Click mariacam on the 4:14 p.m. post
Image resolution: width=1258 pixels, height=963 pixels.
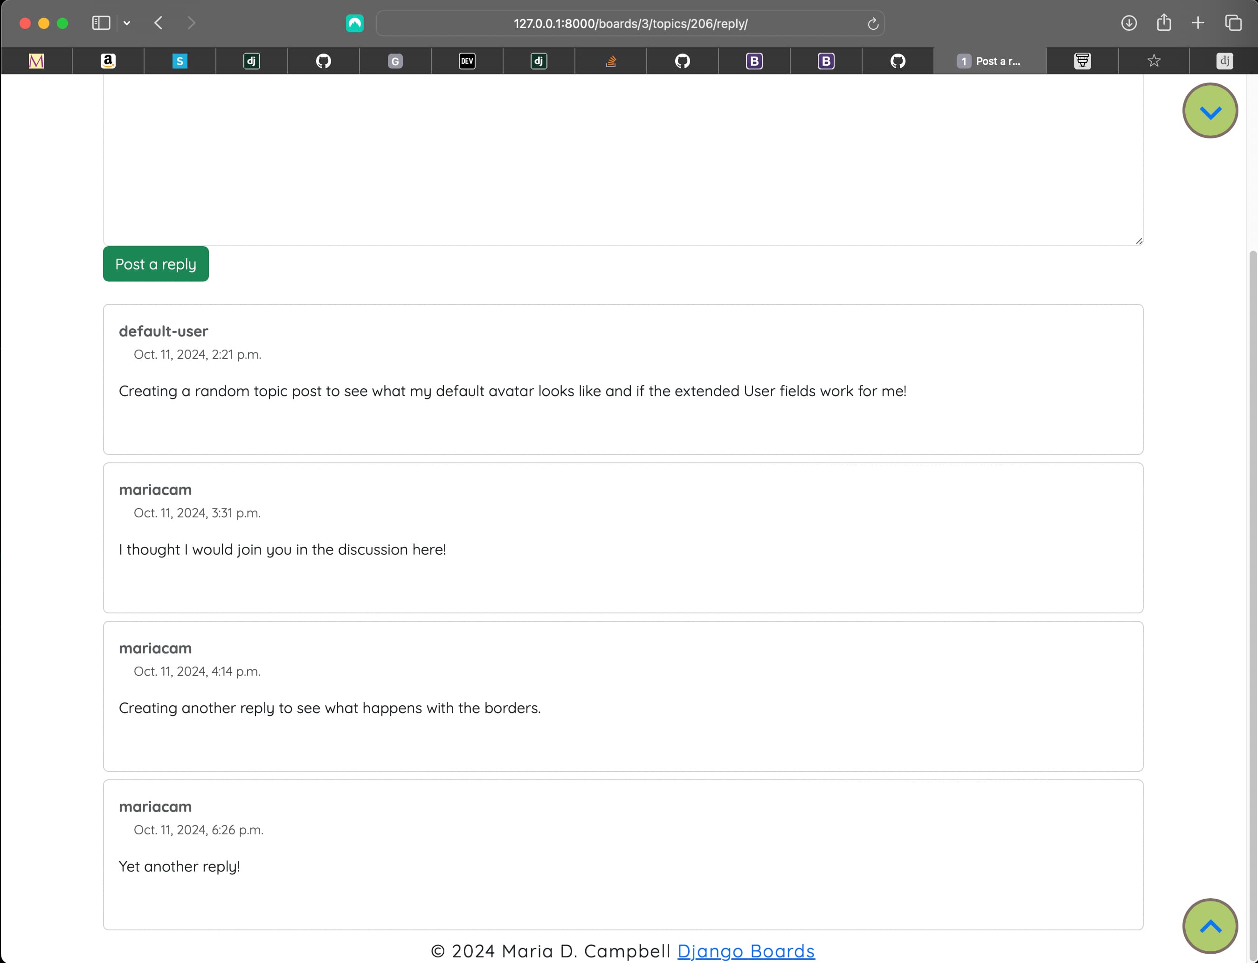155,648
